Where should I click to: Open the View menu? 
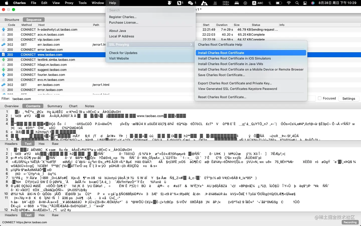[56, 3]
